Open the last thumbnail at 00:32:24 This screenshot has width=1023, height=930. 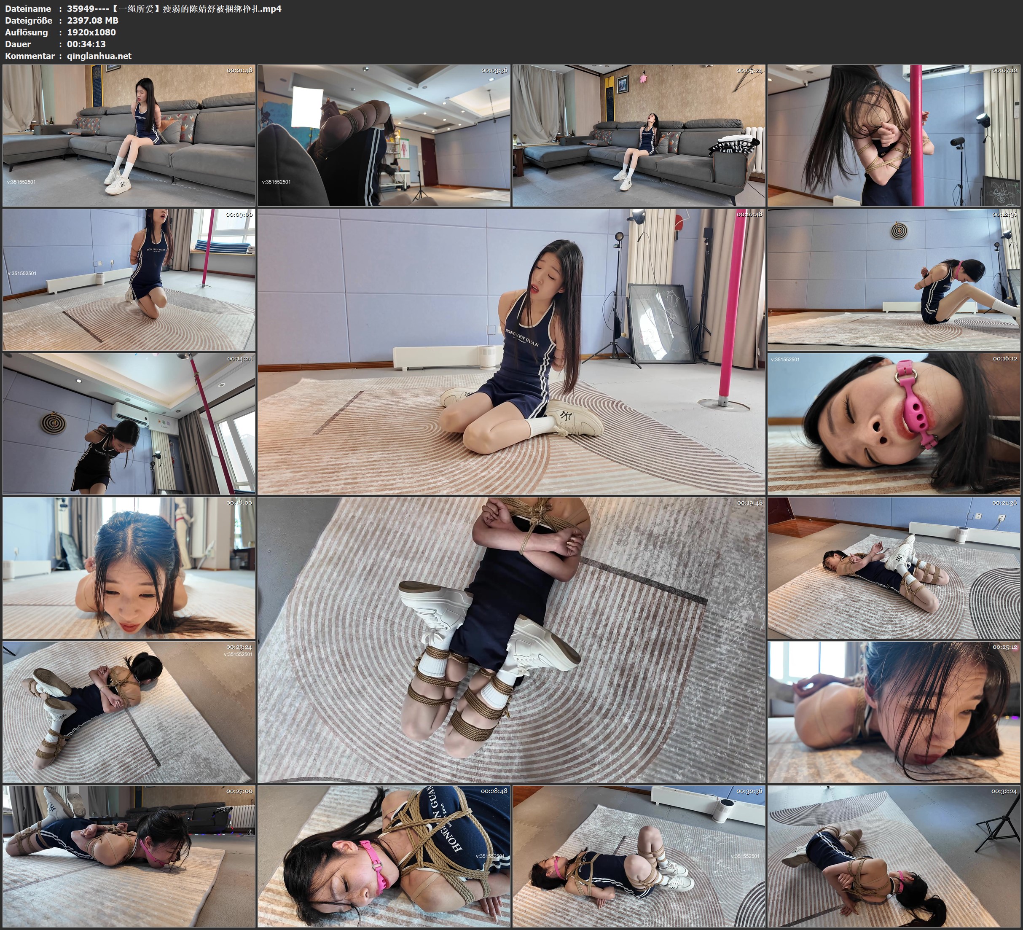coord(893,856)
